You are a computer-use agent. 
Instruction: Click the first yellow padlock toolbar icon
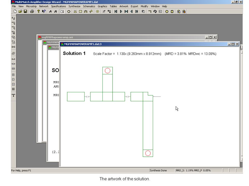click(179, 11)
